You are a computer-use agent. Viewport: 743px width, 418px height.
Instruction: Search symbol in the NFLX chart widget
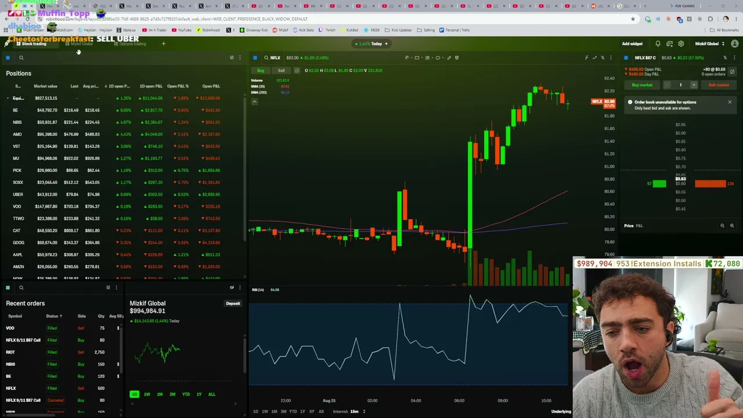point(266,57)
